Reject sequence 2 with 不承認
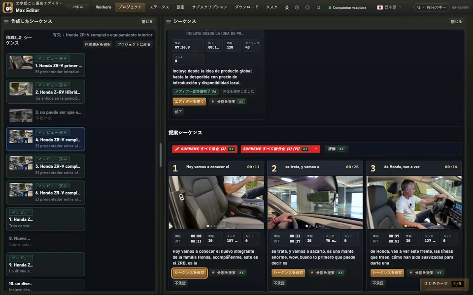This screenshot has width=473, height=295. (x=279, y=283)
